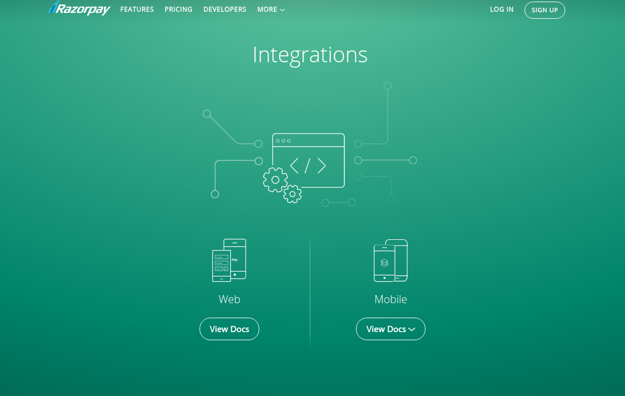Click the Log In link
The height and width of the screenshot is (396, 625).
pos(501,9)
